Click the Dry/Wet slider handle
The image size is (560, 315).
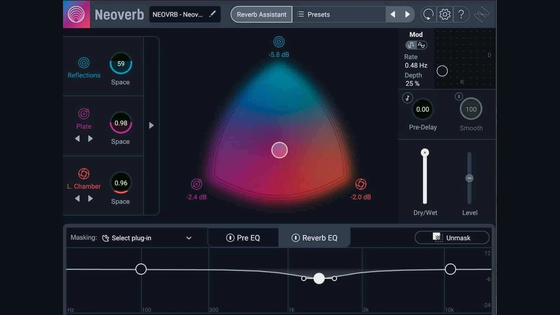coord(425,153)
